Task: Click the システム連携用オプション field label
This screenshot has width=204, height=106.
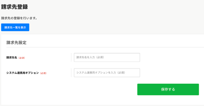Action: (x=23, y=73)
